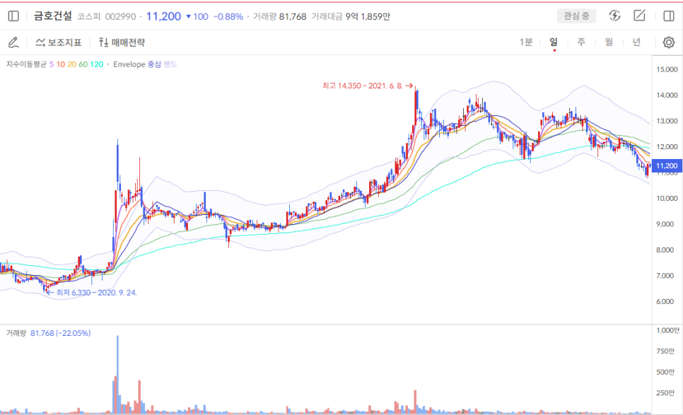Switch to the 일 daily chart
Image resolution: width=683 pixels, height=415 pixels.
(x=554, y=42)
